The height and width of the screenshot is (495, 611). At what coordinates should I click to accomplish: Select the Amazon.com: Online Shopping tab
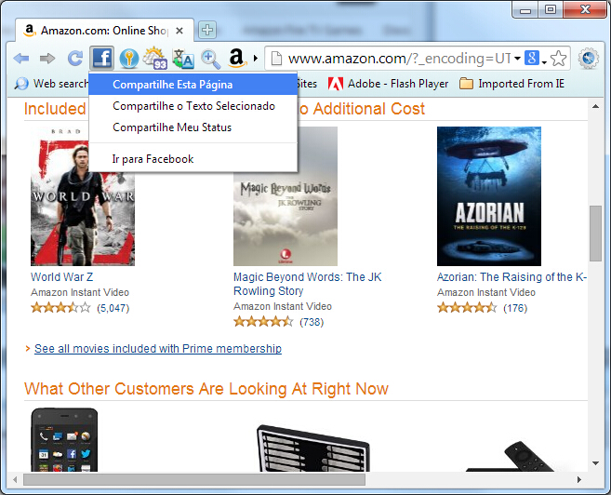point(104,31)
